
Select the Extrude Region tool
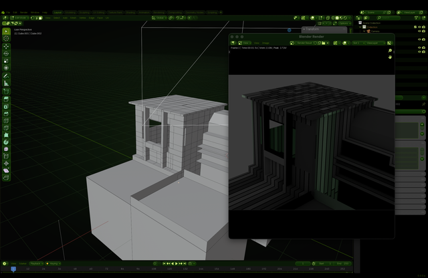click(6, 100)
